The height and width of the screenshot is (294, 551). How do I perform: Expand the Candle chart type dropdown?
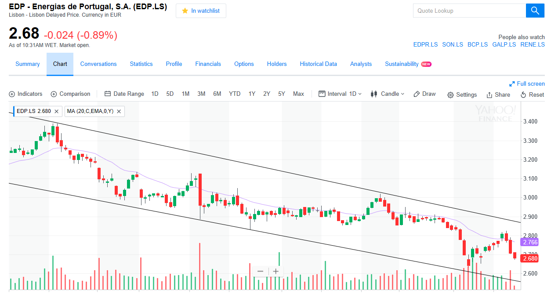pos(388,94)
